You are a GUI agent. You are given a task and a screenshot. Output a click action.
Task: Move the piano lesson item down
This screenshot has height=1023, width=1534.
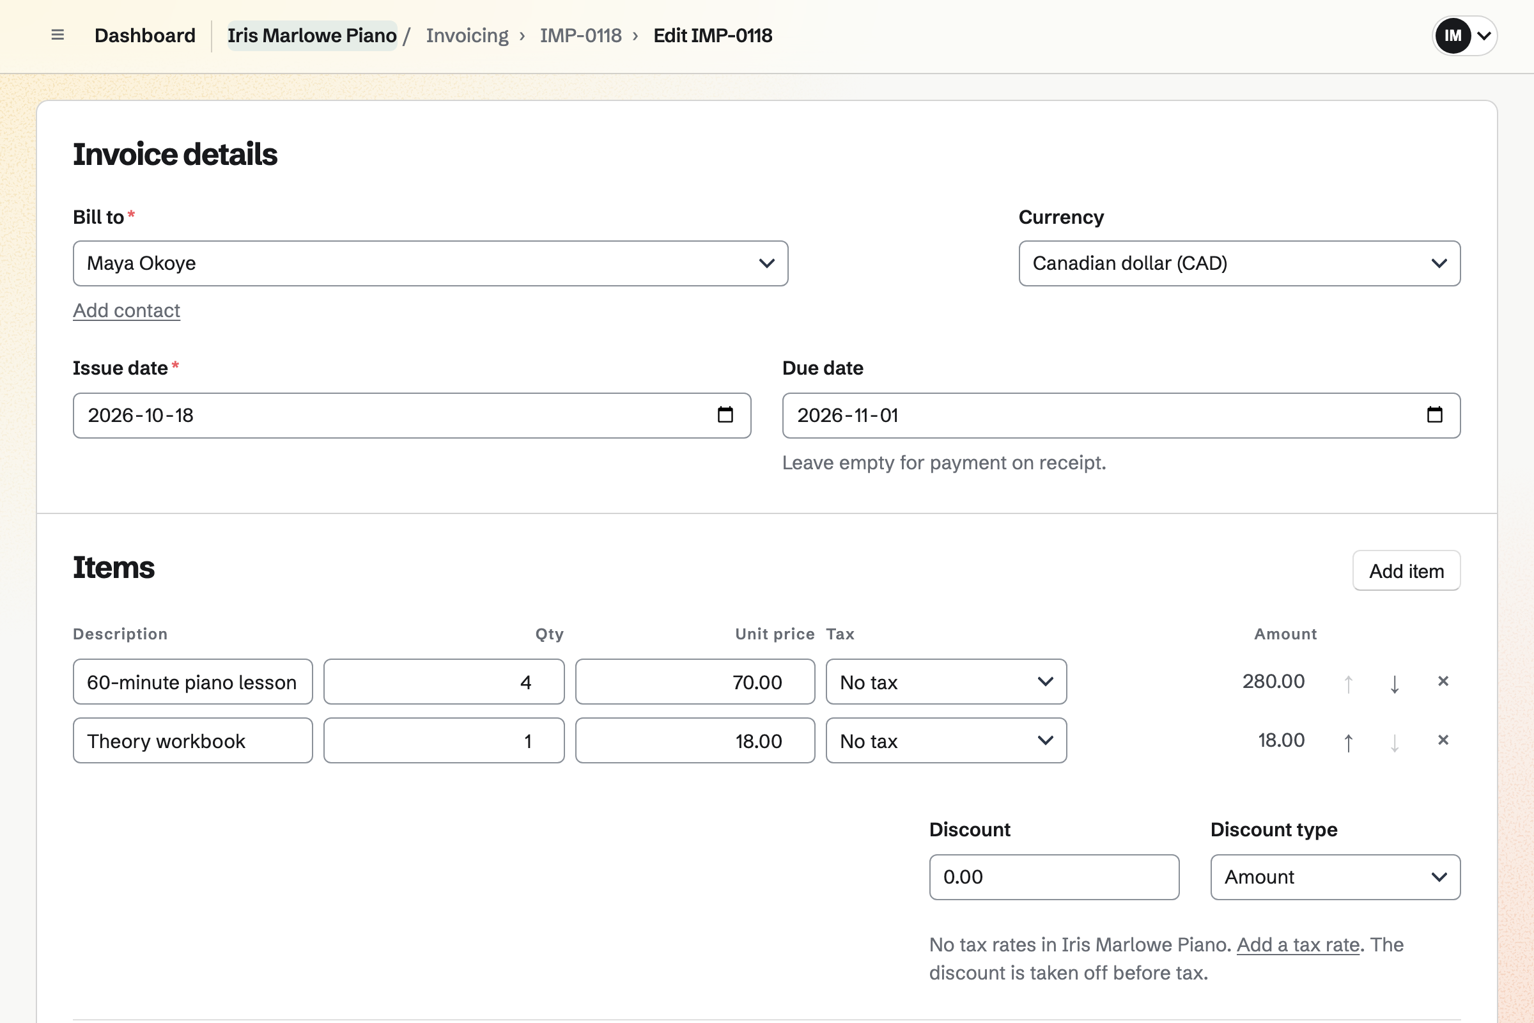tap(1395, 682)
